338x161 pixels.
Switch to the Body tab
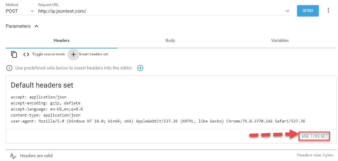pos(170,41)
